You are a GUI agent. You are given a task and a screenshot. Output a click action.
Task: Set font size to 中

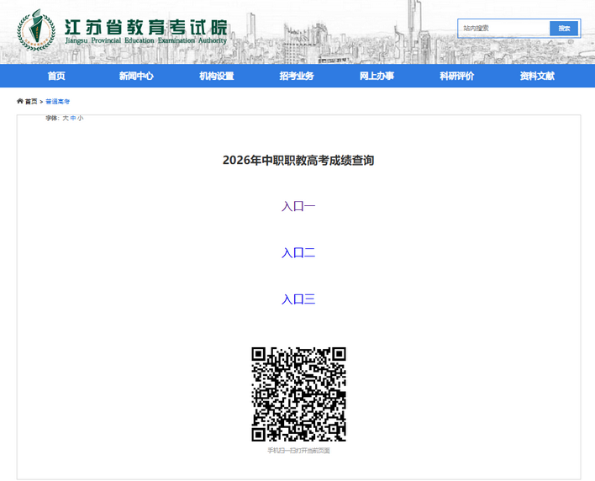coord(73,118)
